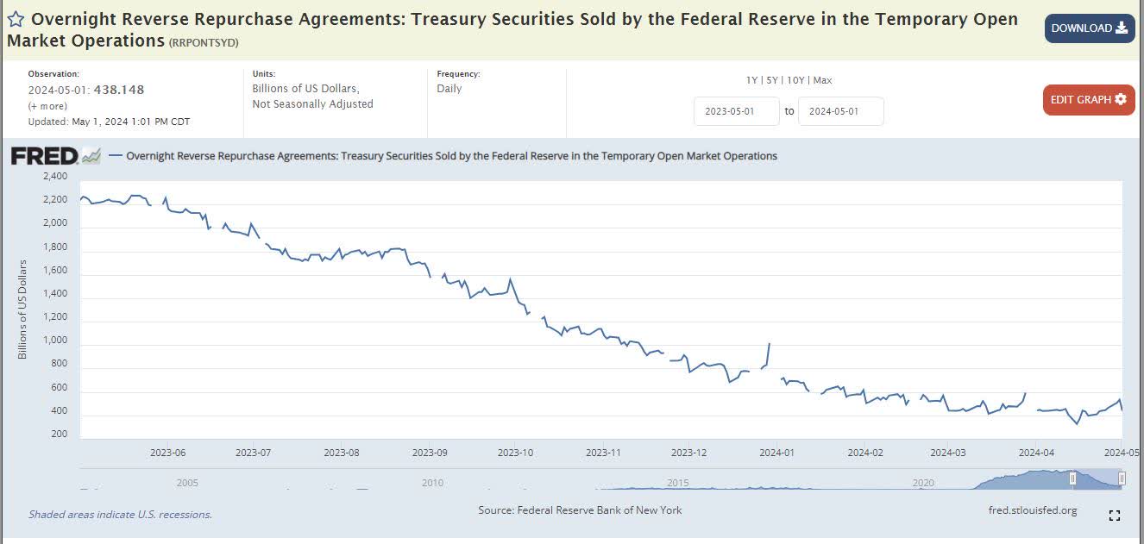The height and width of the screenshot is (544, 1144).
Task: Open the DOWNLOAD options
Action: [1089, 28]
